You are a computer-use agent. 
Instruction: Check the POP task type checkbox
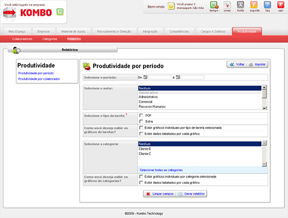click(x=141, y=115)
